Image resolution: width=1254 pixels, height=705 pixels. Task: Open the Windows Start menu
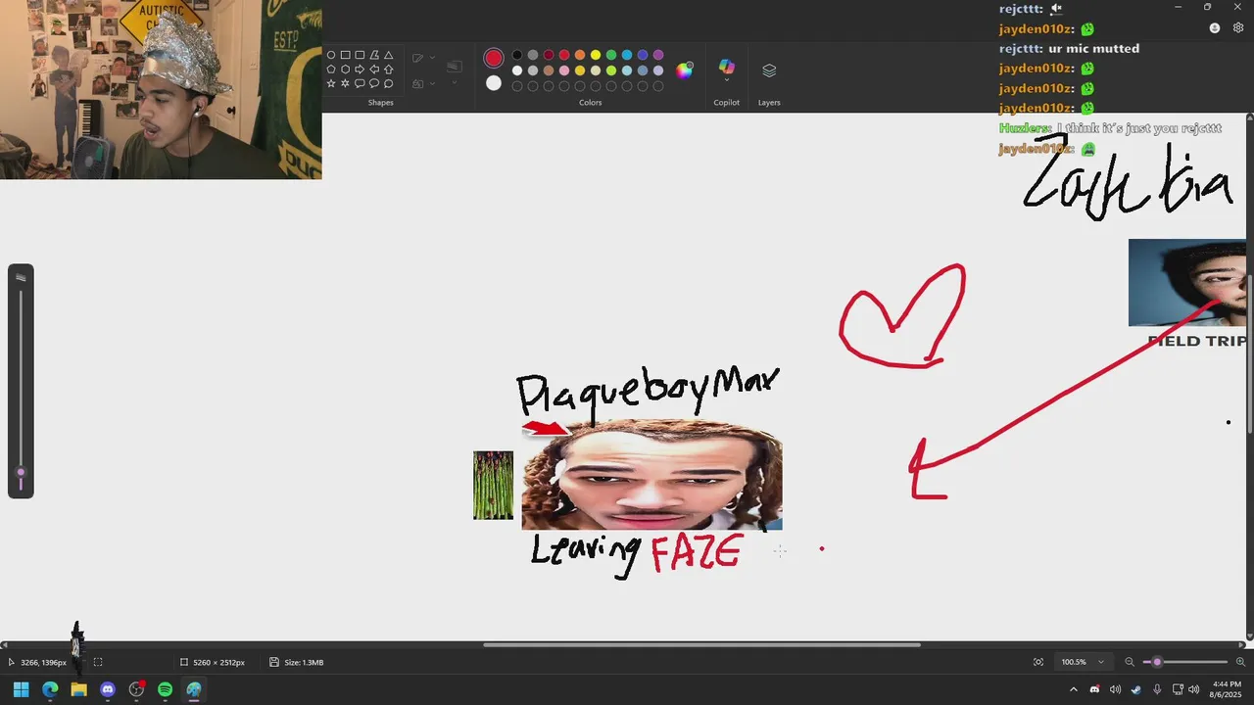click(21, 689)
